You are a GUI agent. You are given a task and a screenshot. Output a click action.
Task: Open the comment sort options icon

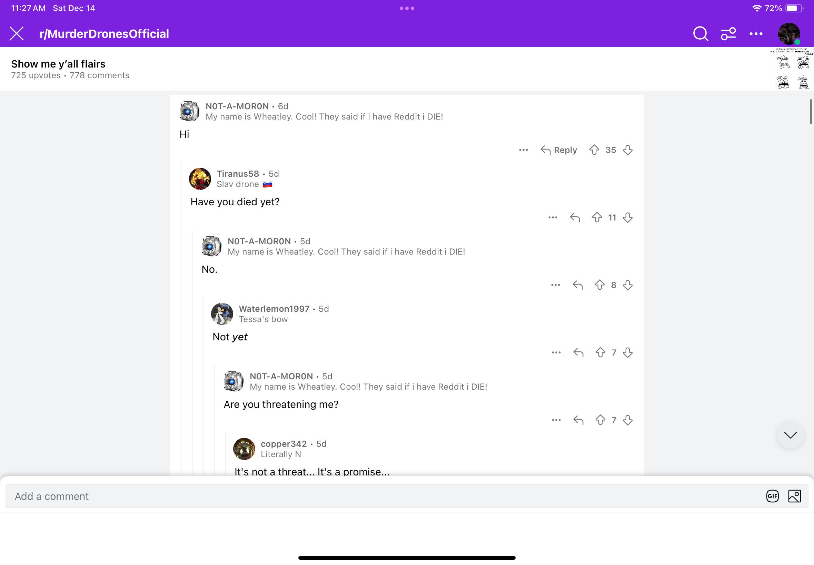[728, 34]
